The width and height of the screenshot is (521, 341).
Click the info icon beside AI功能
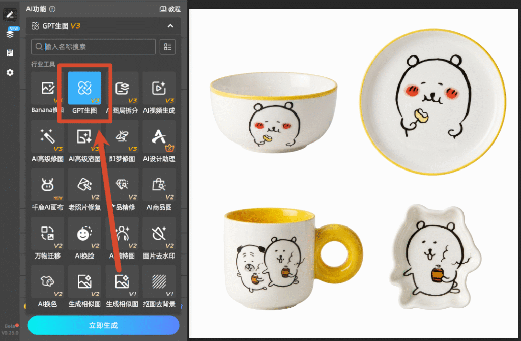pos(52,9)
